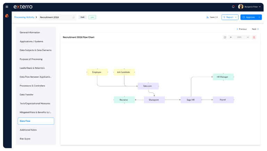Select the Employee node in flow chart

[x=97, y=72]
